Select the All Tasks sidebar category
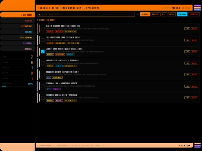This screenshot has width=202, height=151. (x=17, y=15)
